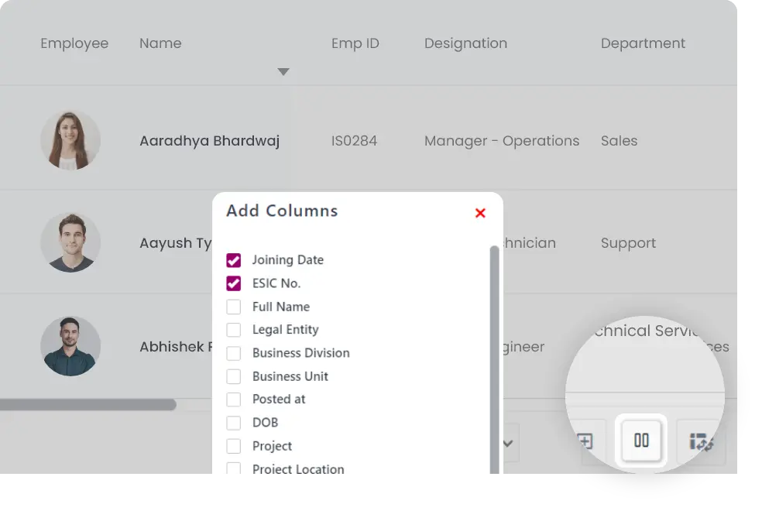Screen dimensions: 762x511
Task: Click the sort arrow under Name column
Action: click(x=283, y=72)
